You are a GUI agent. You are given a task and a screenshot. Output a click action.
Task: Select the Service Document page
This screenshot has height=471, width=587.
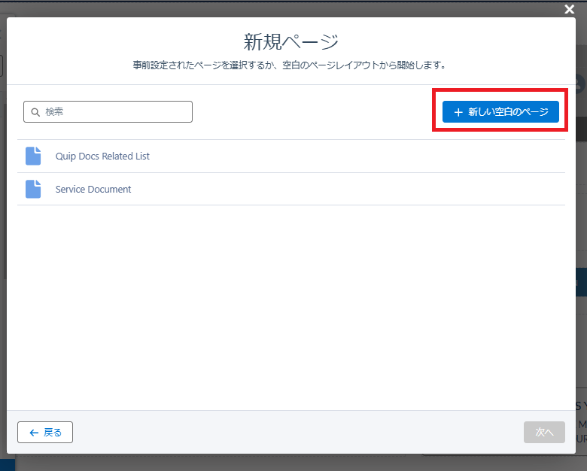[291, 189]
